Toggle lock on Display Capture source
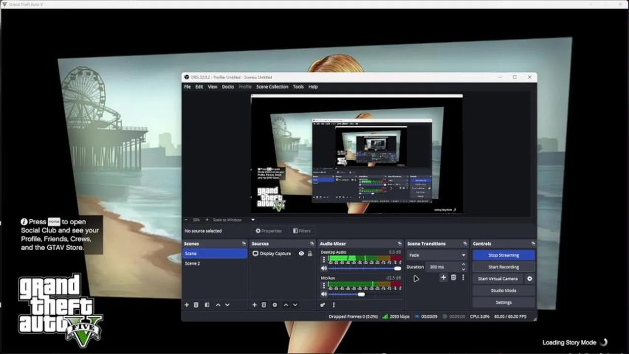The image size is (629, 354). click(x=310, y=254)
